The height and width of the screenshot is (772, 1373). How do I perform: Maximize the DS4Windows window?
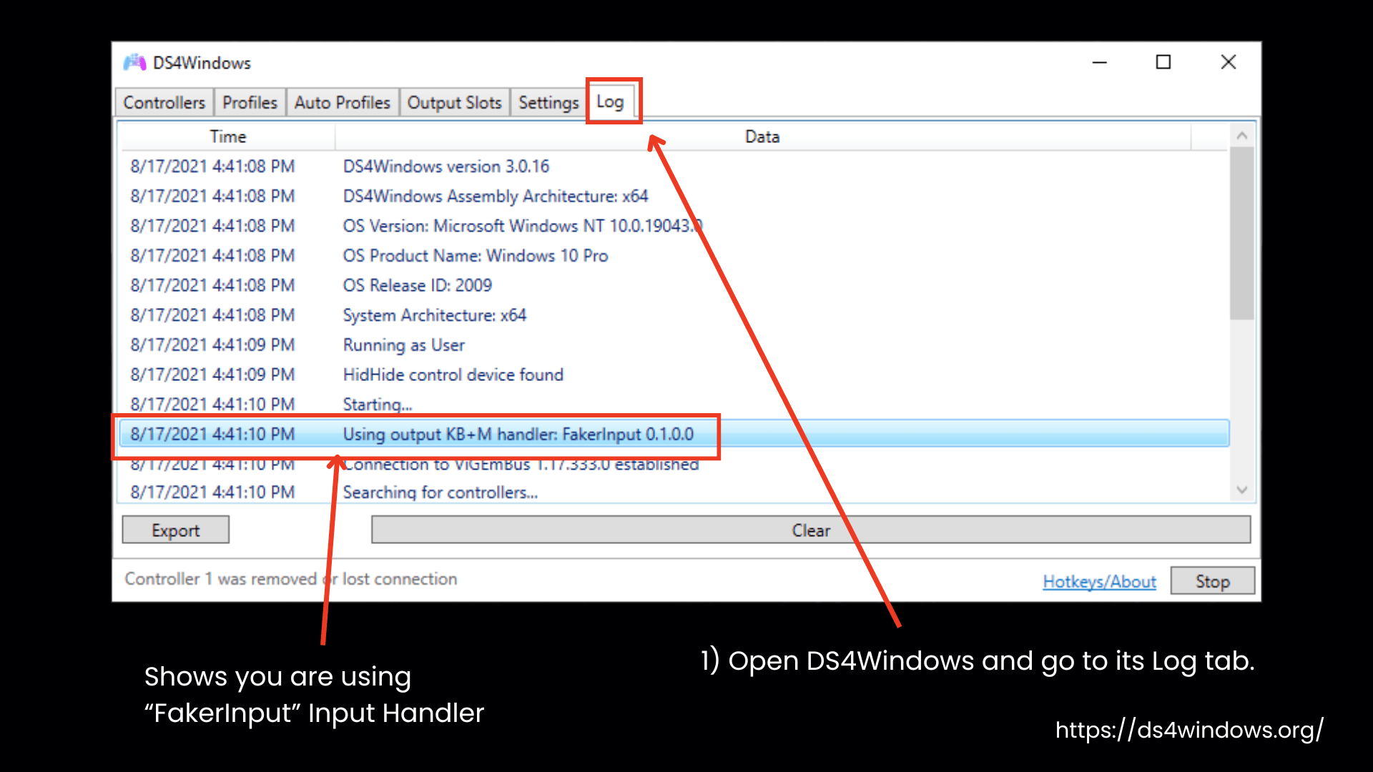[x=1163, y=63]
